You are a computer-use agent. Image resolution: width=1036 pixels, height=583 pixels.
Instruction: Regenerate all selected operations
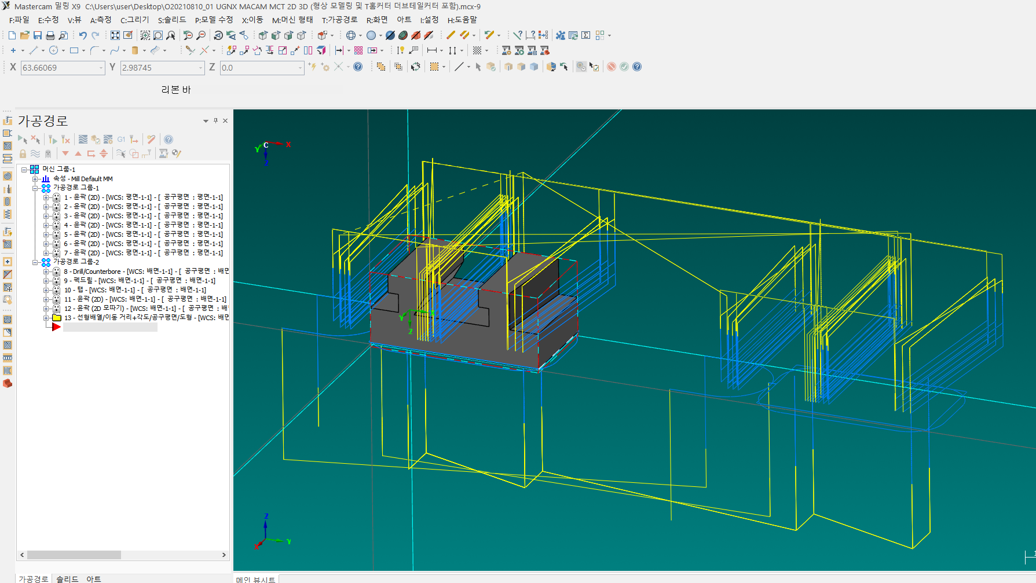pos(53,140)
